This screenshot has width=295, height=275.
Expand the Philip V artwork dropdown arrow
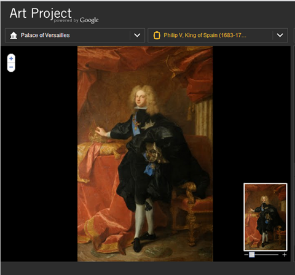[280, 35]
